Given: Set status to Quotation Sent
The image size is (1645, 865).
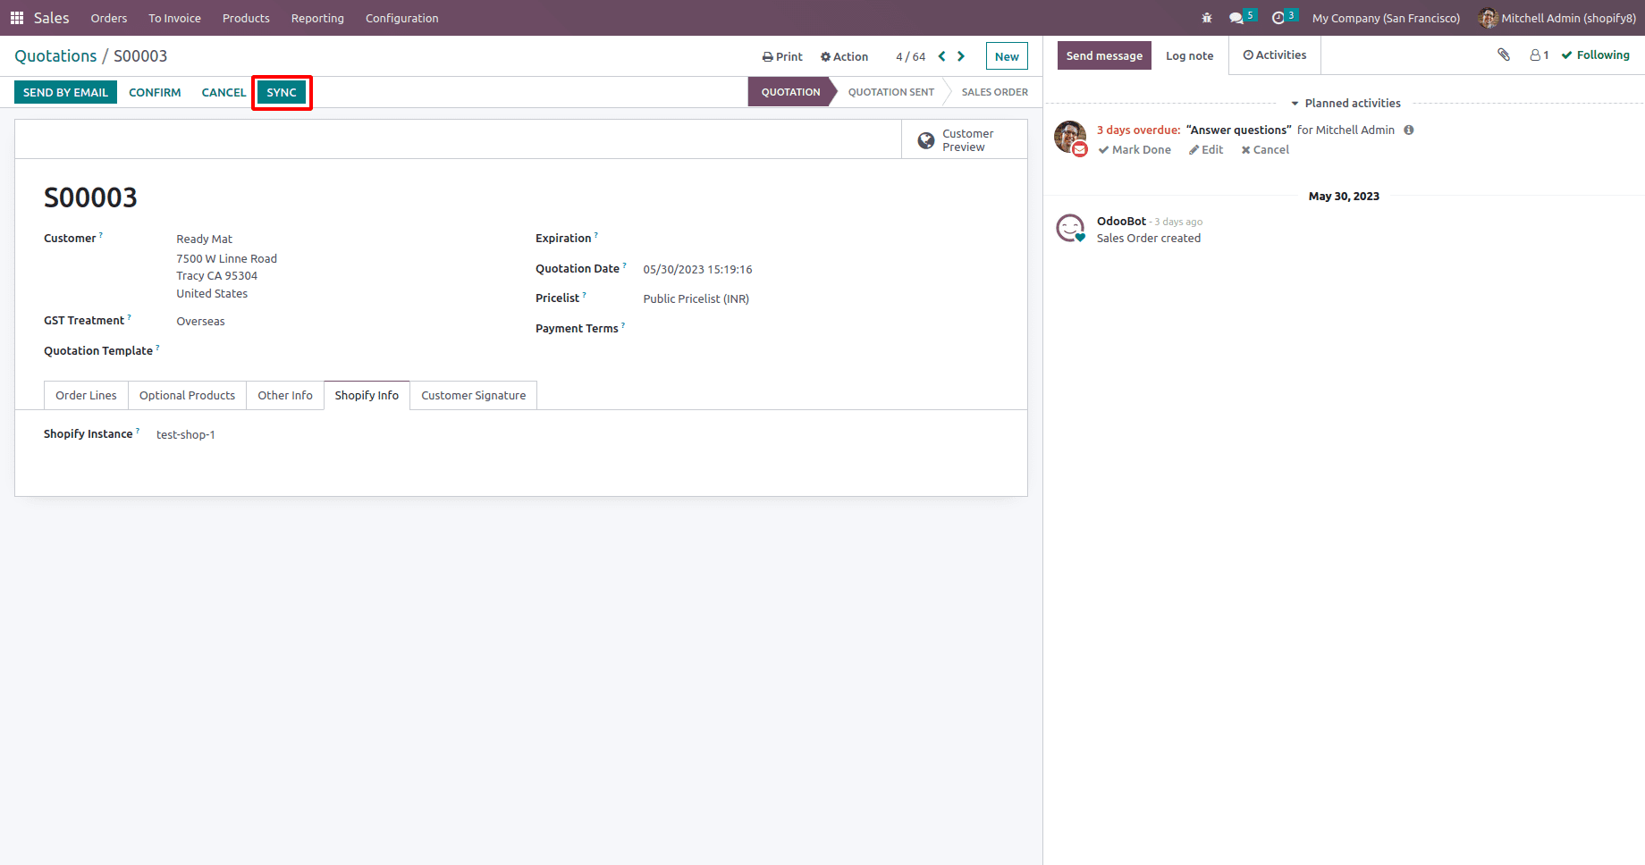Looking at the screenshot, I should click(x=890, y=92).
